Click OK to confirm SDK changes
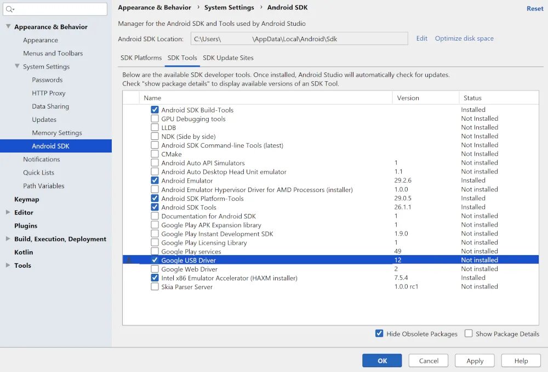The width and height of the screenshot is (548, 372). [382, 360]
